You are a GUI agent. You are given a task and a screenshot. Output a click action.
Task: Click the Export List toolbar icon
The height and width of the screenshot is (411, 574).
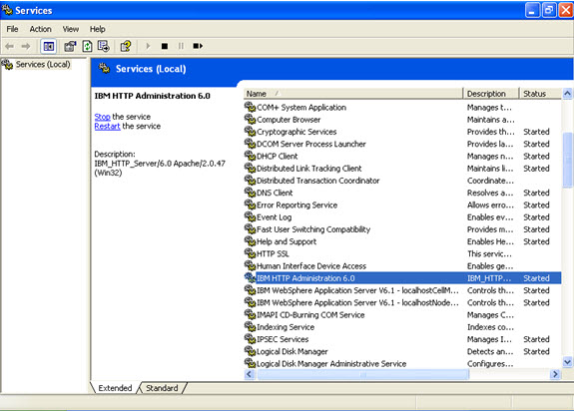coord(104,46)
